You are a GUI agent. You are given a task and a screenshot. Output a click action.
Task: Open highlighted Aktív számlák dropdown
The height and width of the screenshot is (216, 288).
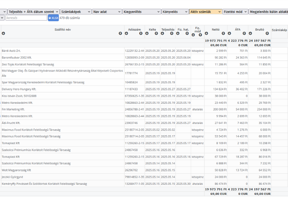tap(205, 12)
